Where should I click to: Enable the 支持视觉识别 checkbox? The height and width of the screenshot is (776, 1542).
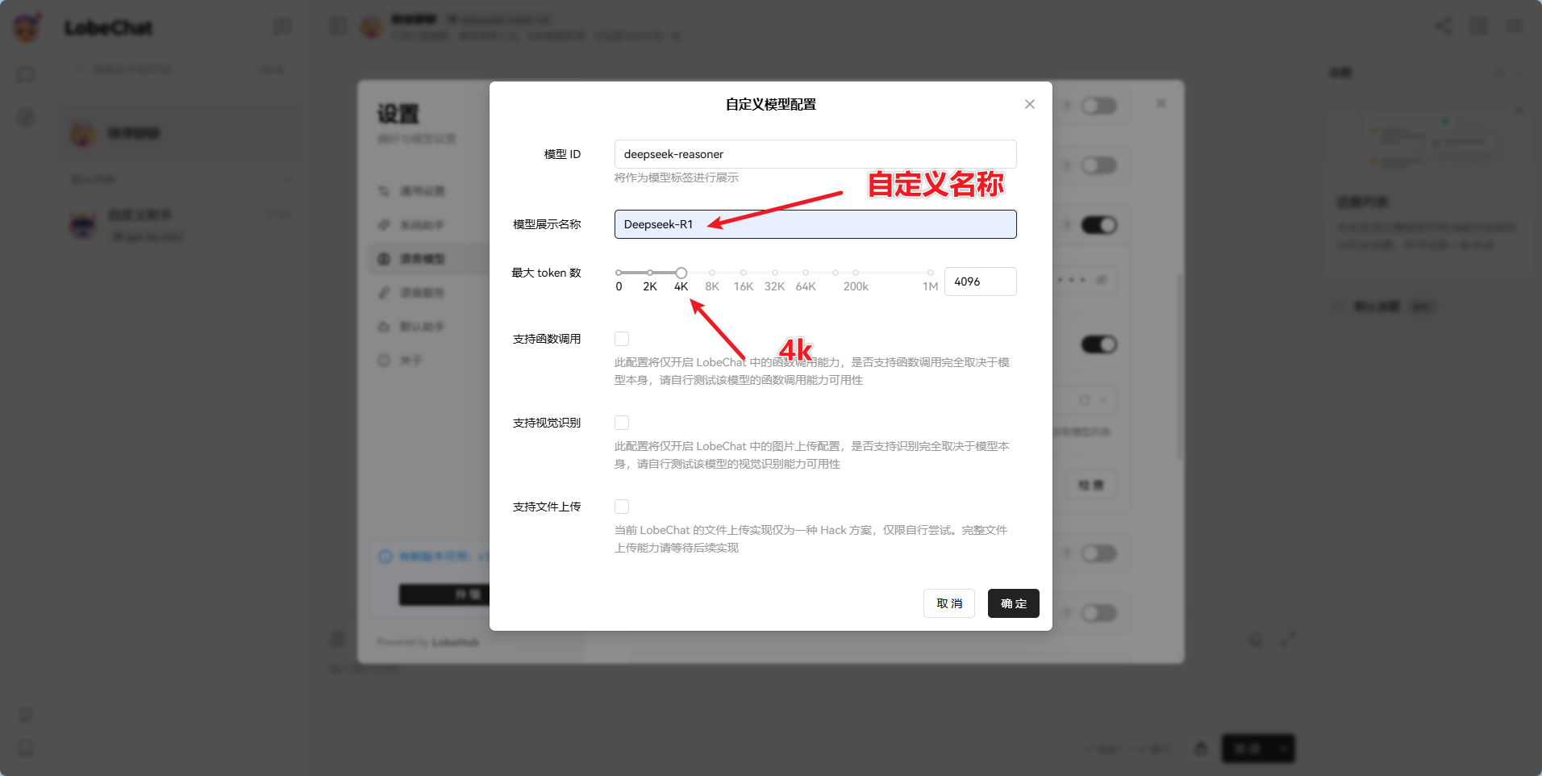[622, 423]
